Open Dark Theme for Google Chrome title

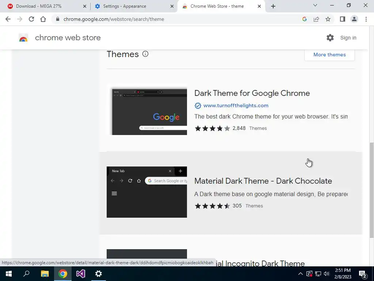tap(252, 93)
